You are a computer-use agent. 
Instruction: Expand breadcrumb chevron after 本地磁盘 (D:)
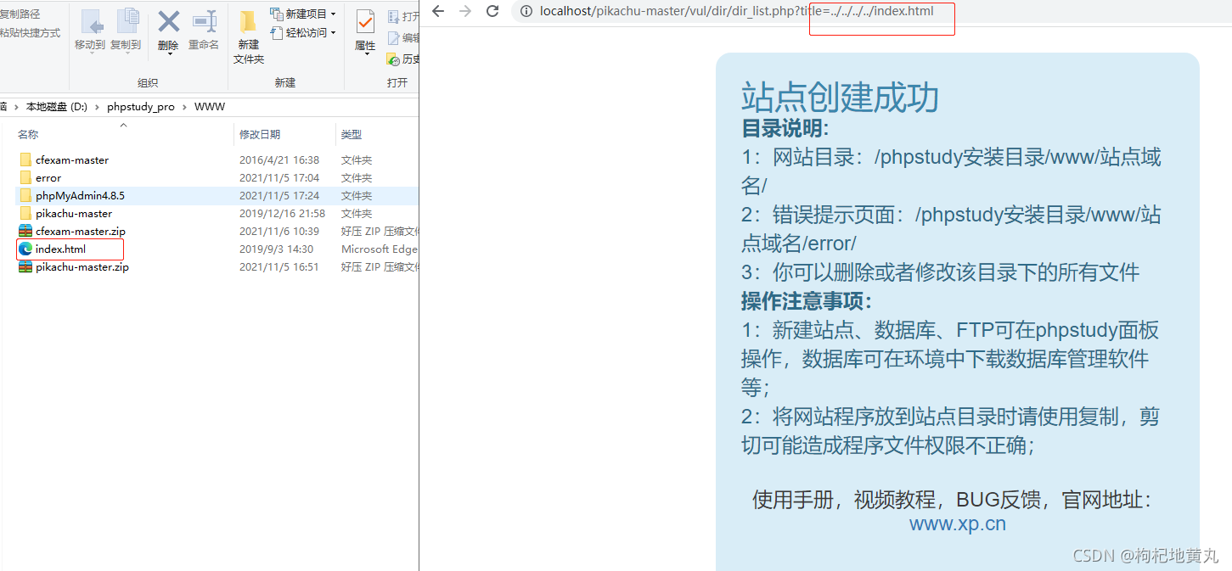coord(98,107)
